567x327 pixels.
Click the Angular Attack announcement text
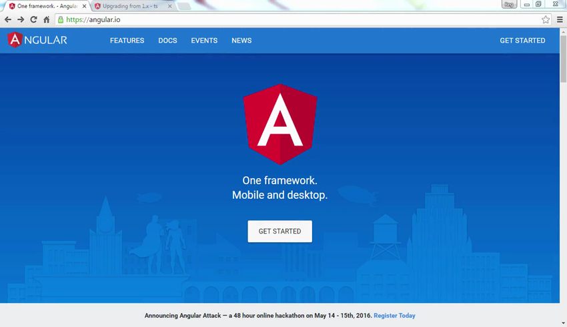click(x=258, y=316)
